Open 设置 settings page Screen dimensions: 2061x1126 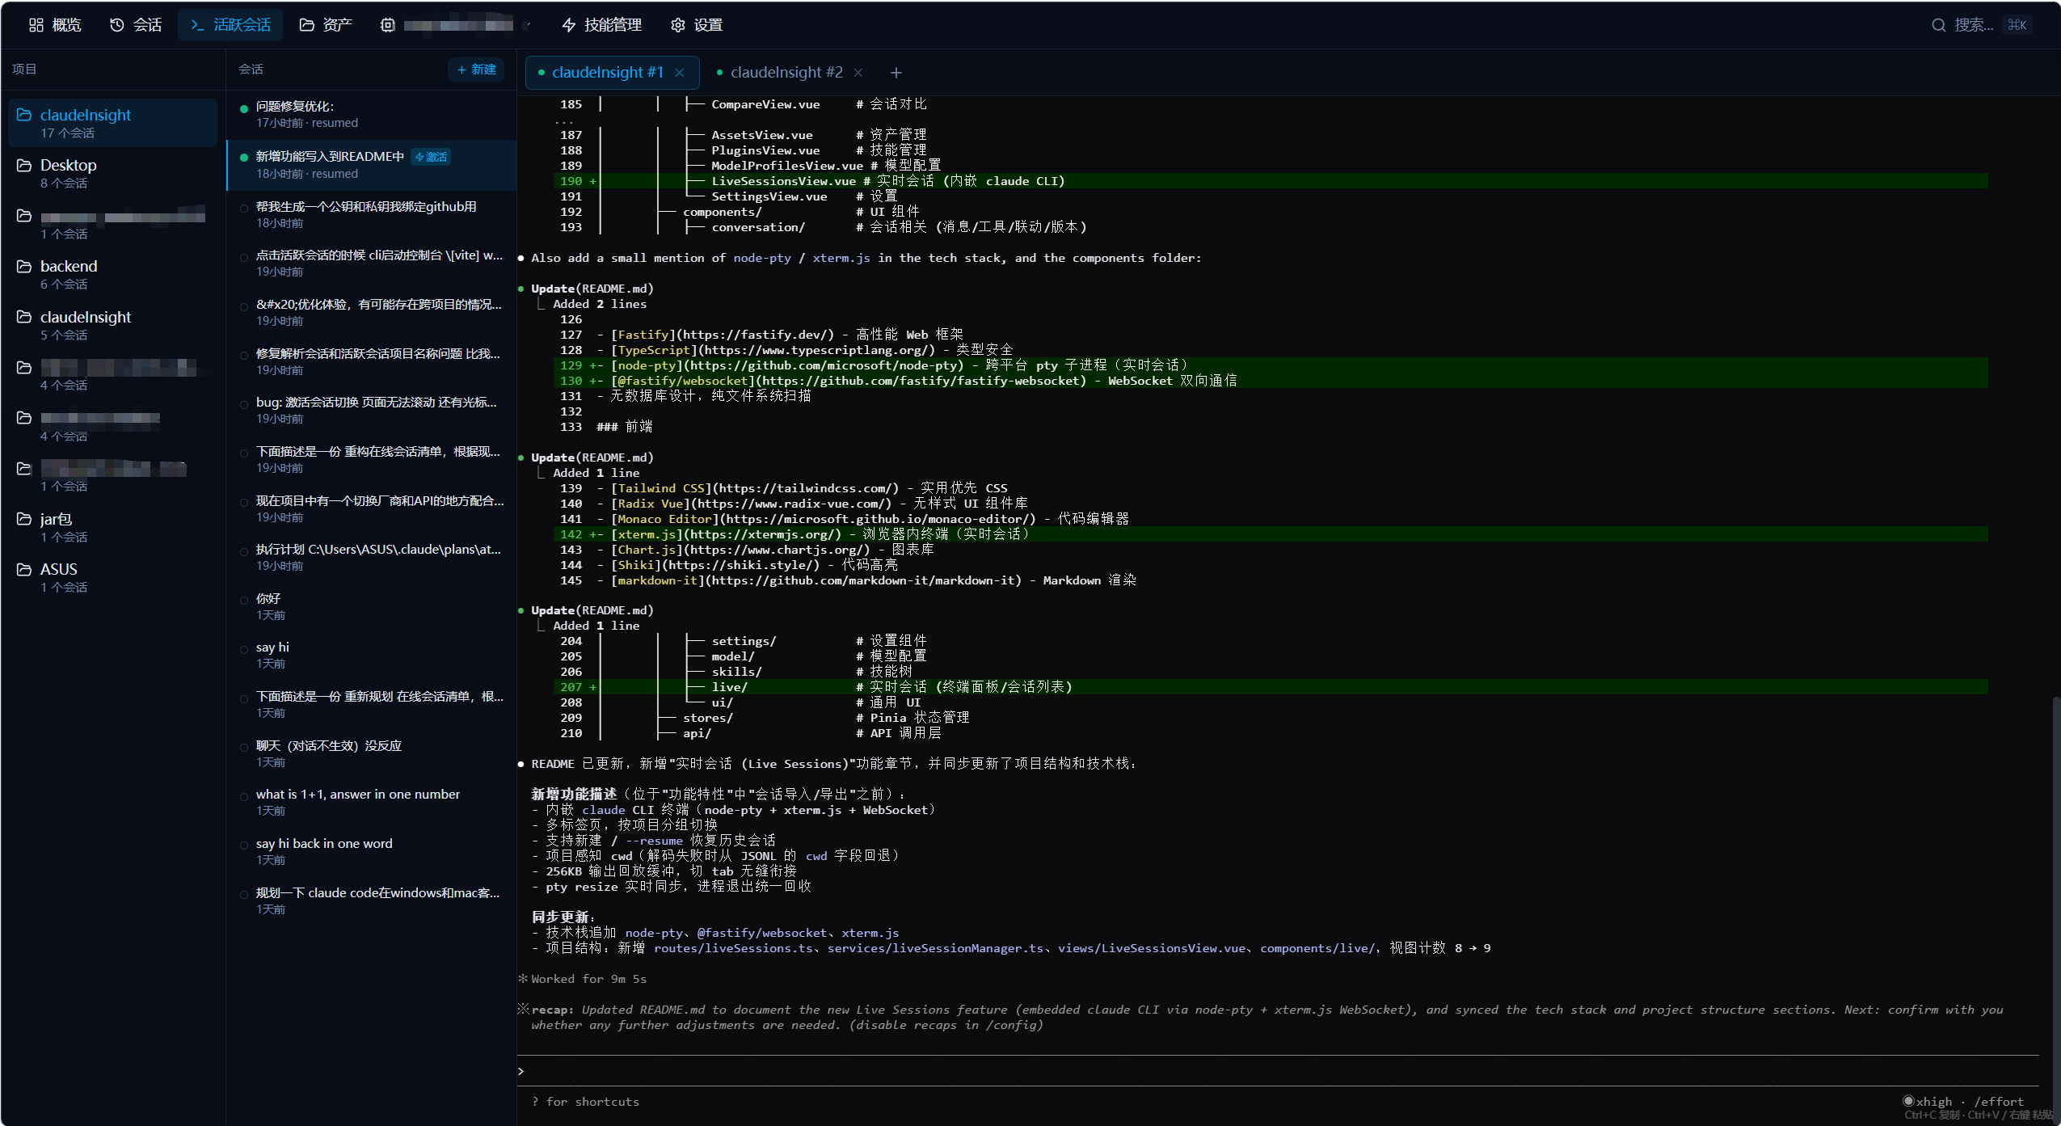[697, 25]
